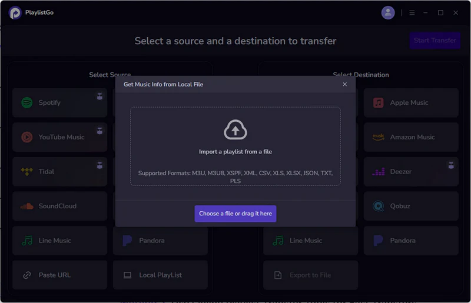Click the Select Destination heading
The image size is (471, 303).
click(361, 75)
